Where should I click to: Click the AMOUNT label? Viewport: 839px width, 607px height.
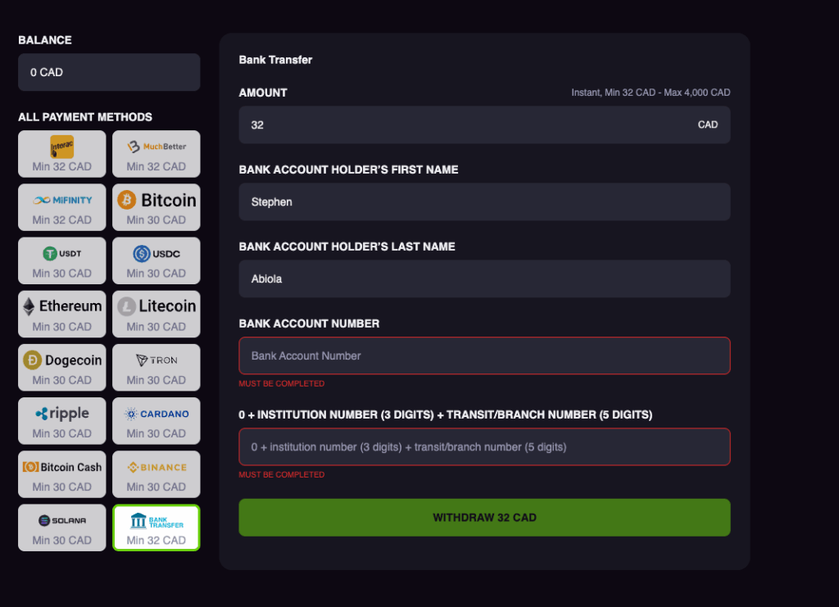tap(263, 93)
